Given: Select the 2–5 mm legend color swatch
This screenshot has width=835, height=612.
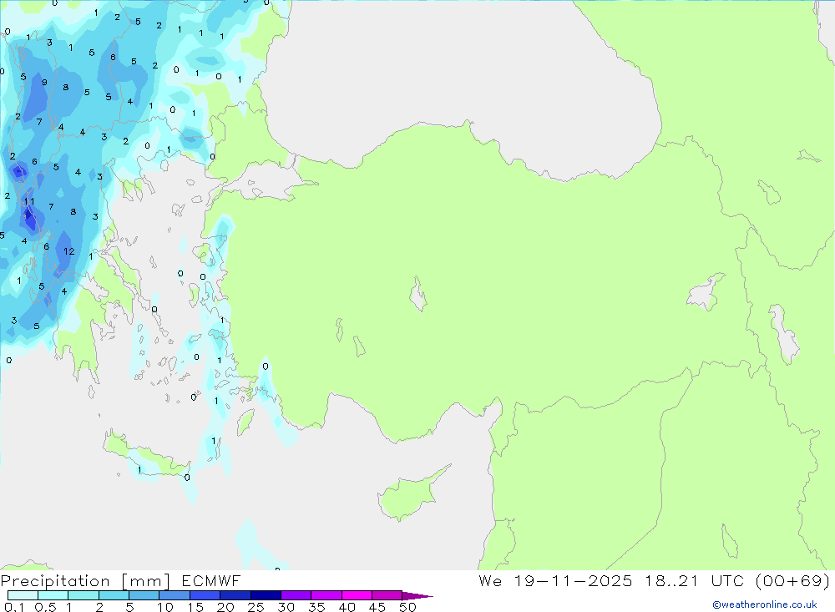Looking at the screenshot, I should pyautogui.click(x=114, y=595).
